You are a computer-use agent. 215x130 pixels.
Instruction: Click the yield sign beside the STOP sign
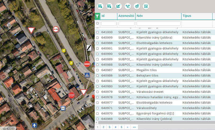(x=84, y=92)
